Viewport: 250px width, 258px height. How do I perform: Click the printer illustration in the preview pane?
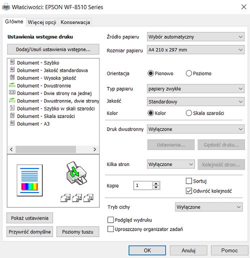pos(76,173)
